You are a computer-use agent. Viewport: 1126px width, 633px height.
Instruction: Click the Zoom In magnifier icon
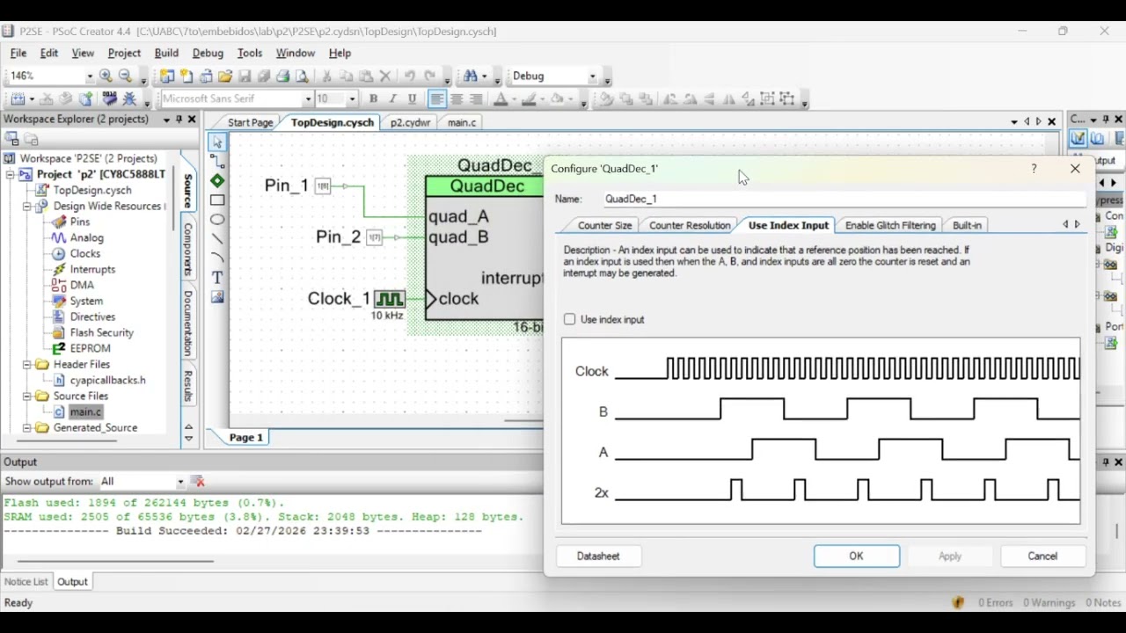click(106, 76)
